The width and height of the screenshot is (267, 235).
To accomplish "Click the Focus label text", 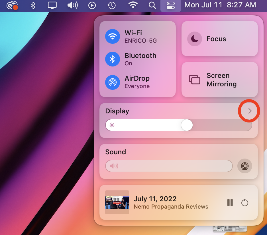I will click(216, 39).
